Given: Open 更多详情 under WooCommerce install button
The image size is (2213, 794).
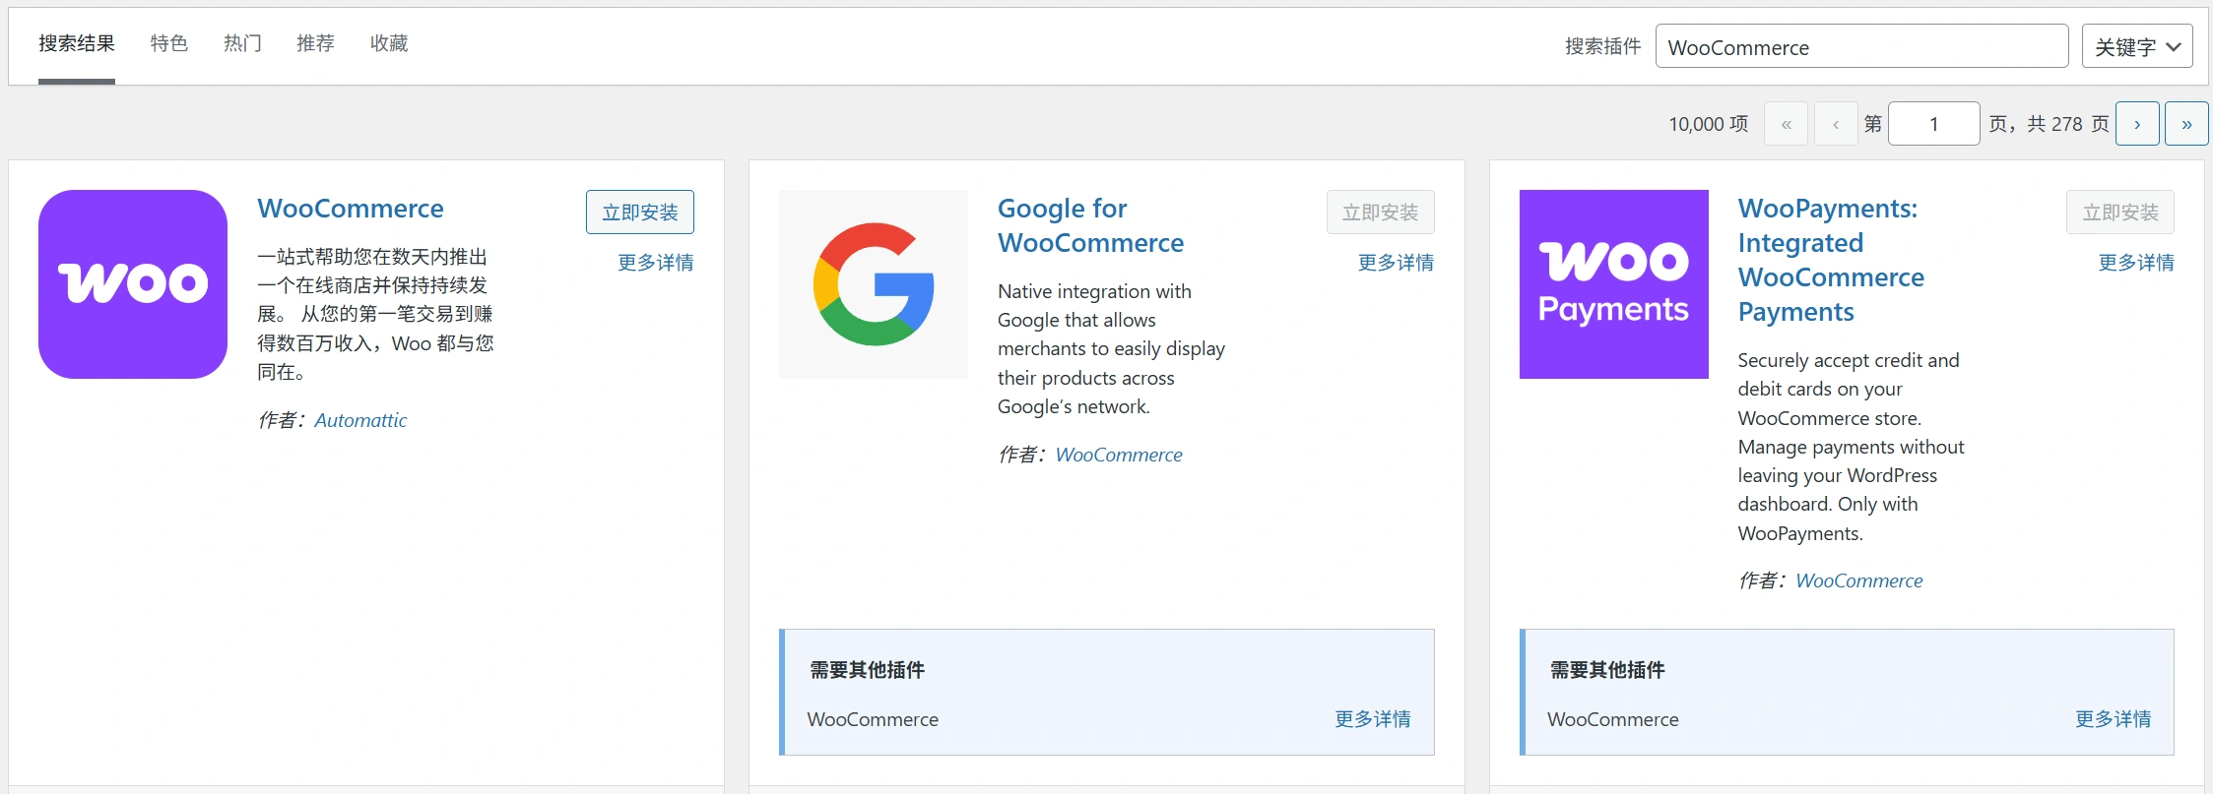Looking at the screenshot, I should tap(656, 263).
